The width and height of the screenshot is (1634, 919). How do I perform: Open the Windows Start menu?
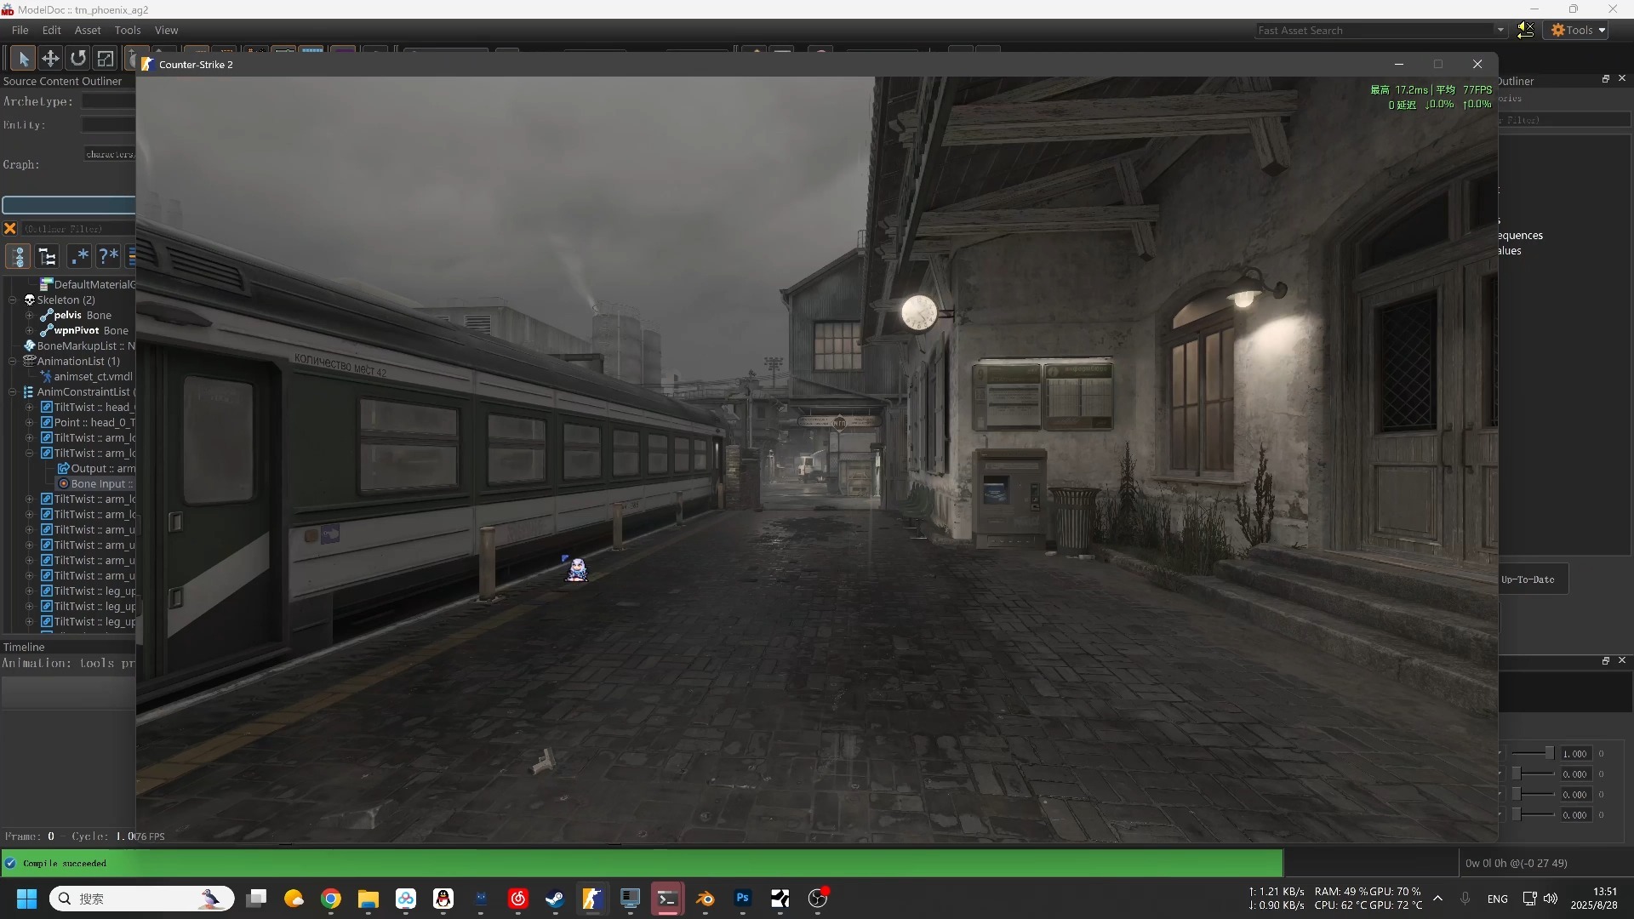(x=27, y=899)
